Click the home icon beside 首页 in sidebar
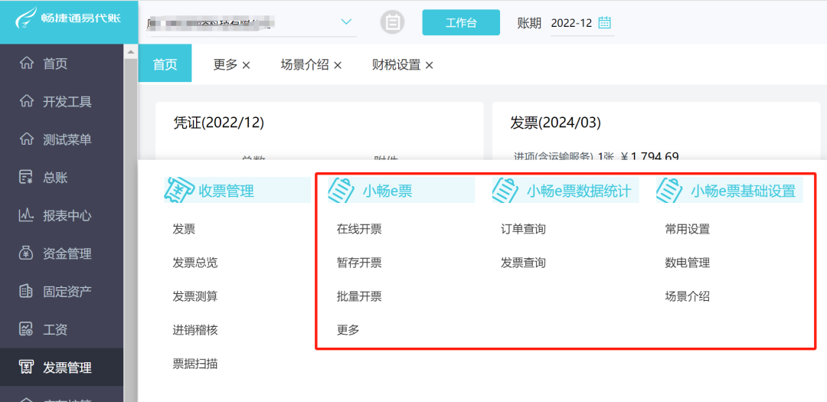827x402 pixels. 26,64
